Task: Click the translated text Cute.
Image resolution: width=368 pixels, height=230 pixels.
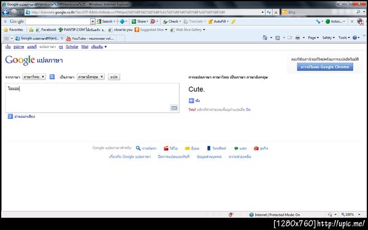Action: point(196,89)
